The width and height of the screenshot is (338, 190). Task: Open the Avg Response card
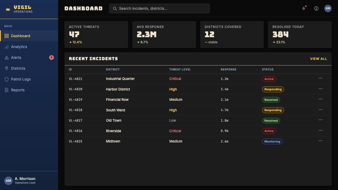point(164,35)
